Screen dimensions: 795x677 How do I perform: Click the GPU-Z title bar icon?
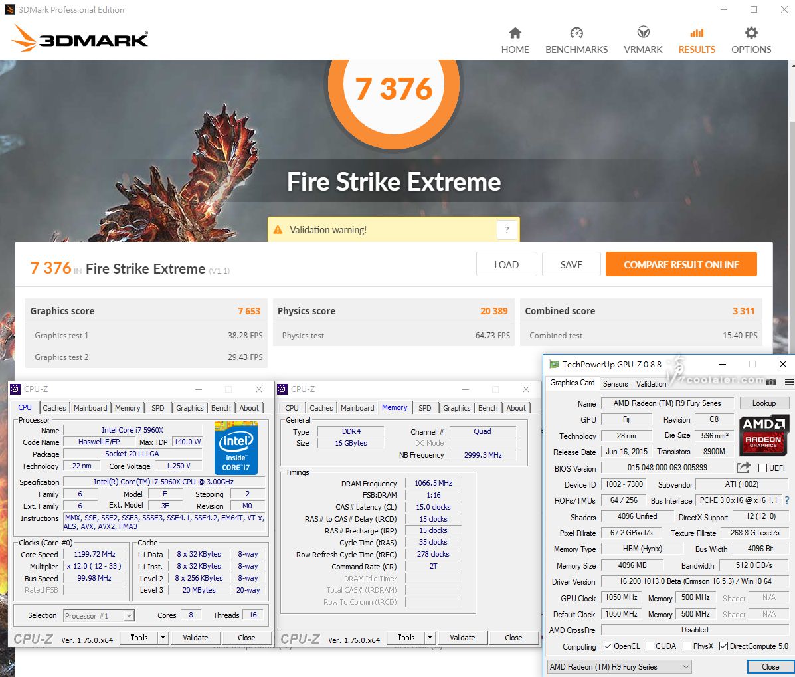click(554, 364)
